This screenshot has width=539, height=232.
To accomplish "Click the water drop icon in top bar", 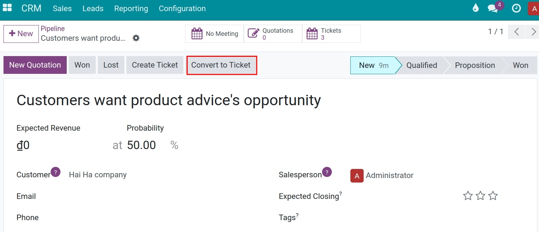I will (x=475, y=8).
